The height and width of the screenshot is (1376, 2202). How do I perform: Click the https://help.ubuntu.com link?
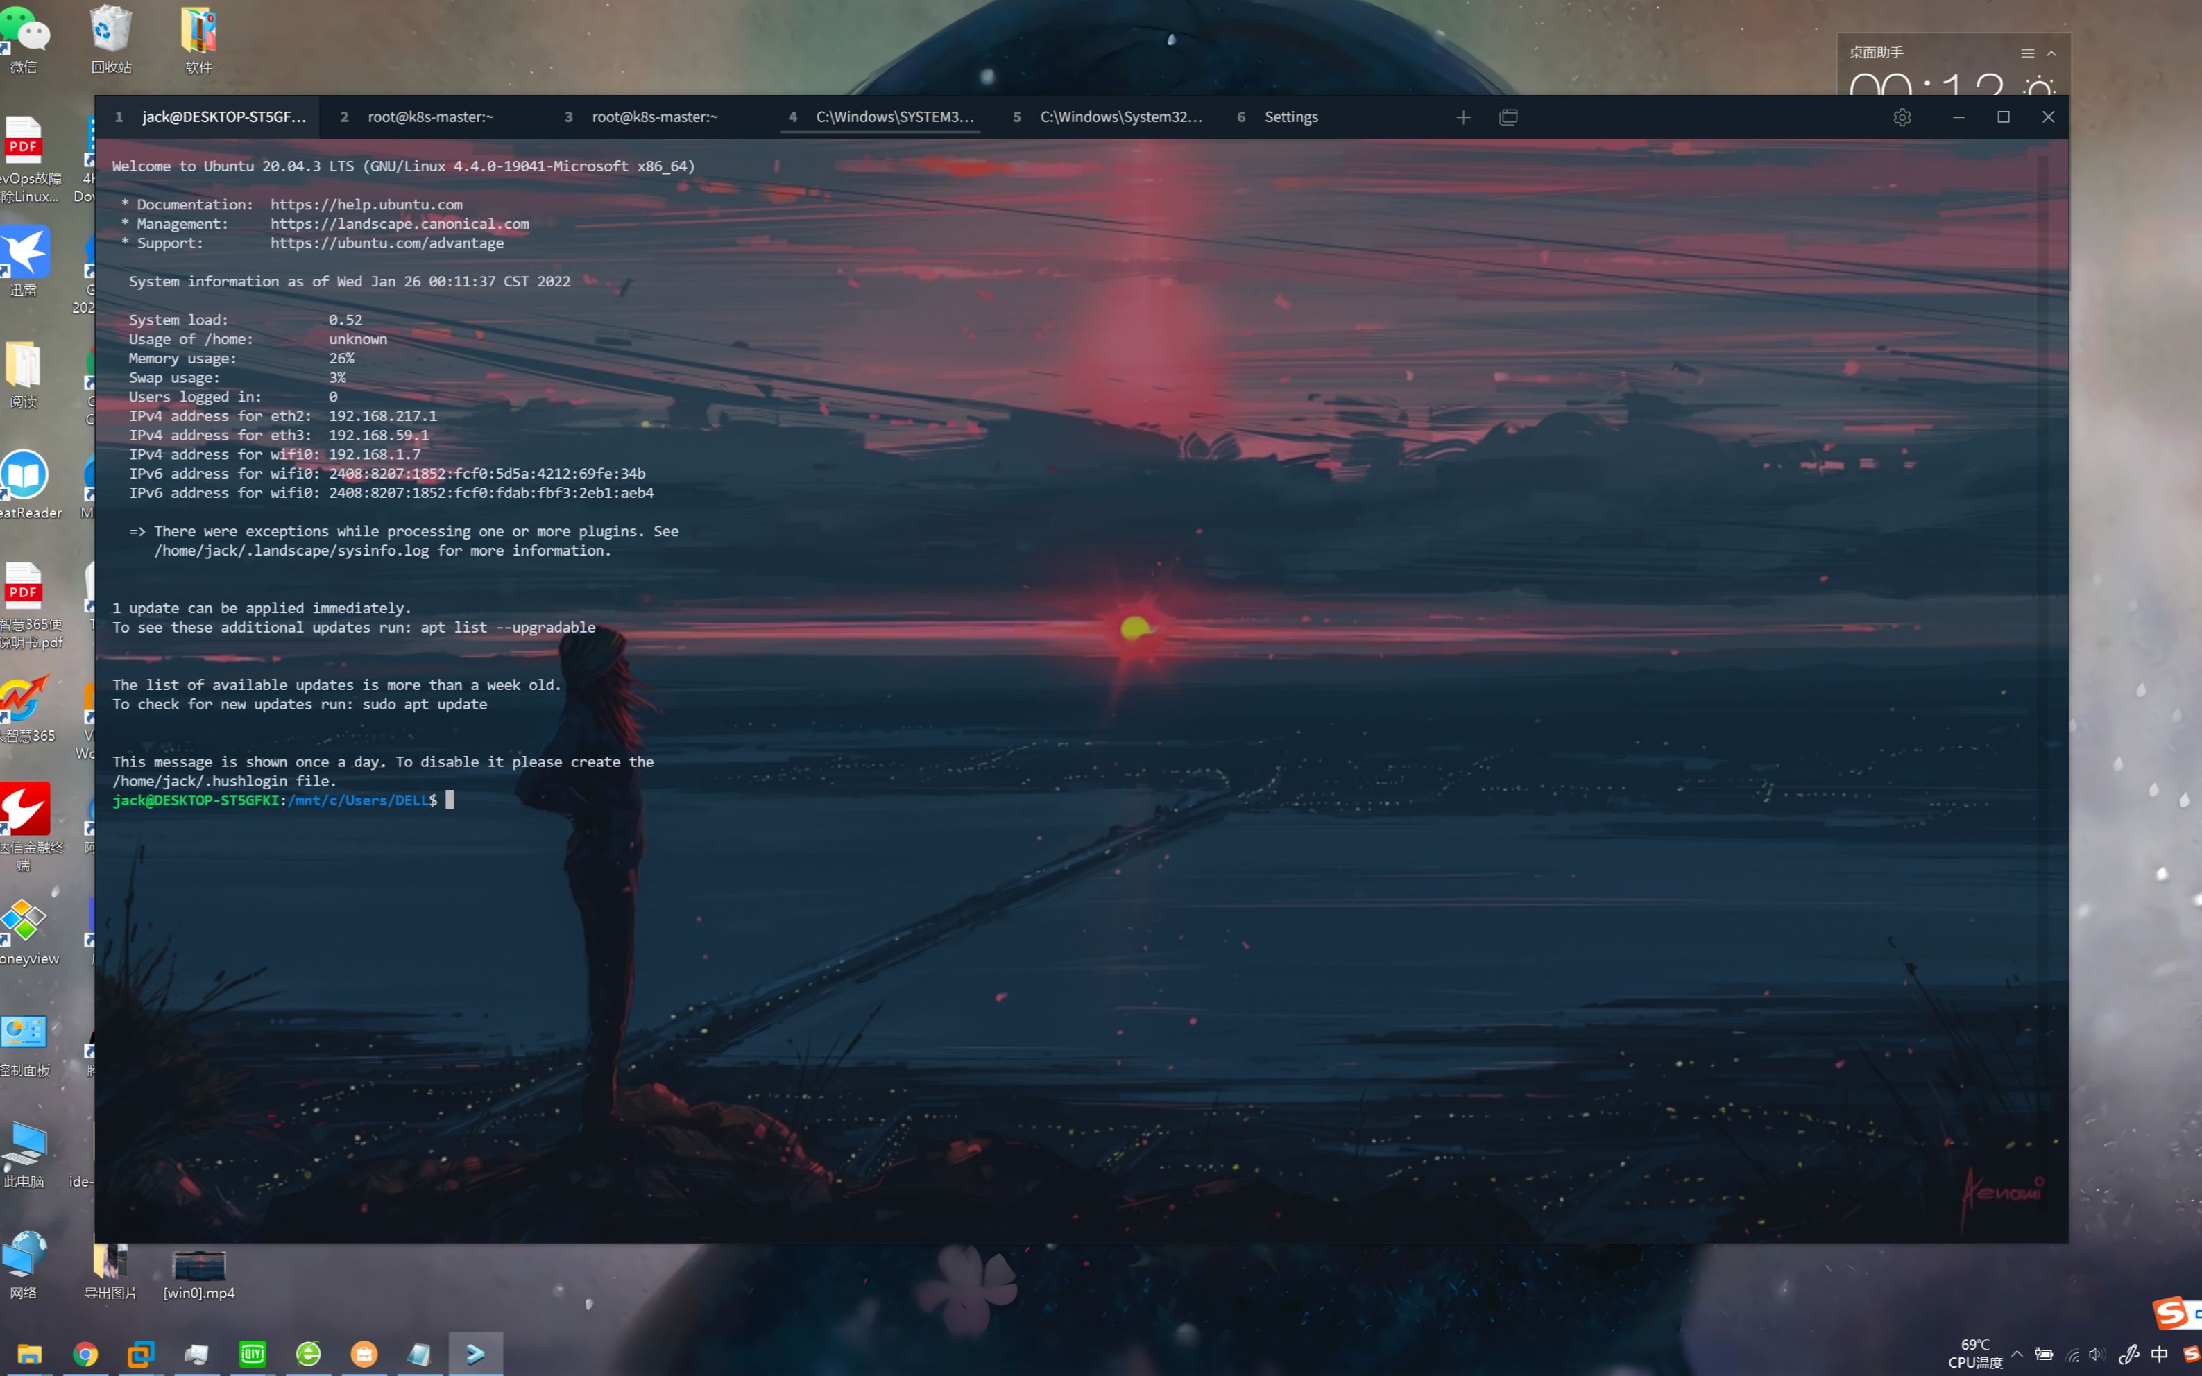point(366,205)
